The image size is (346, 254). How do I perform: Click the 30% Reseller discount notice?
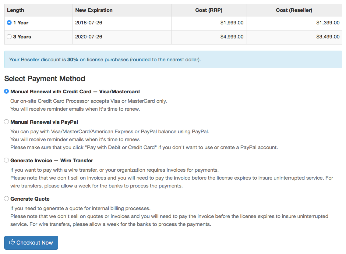click(105, 59)
